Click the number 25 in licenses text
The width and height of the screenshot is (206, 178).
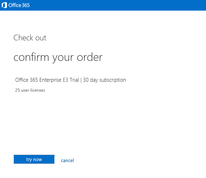17,90
